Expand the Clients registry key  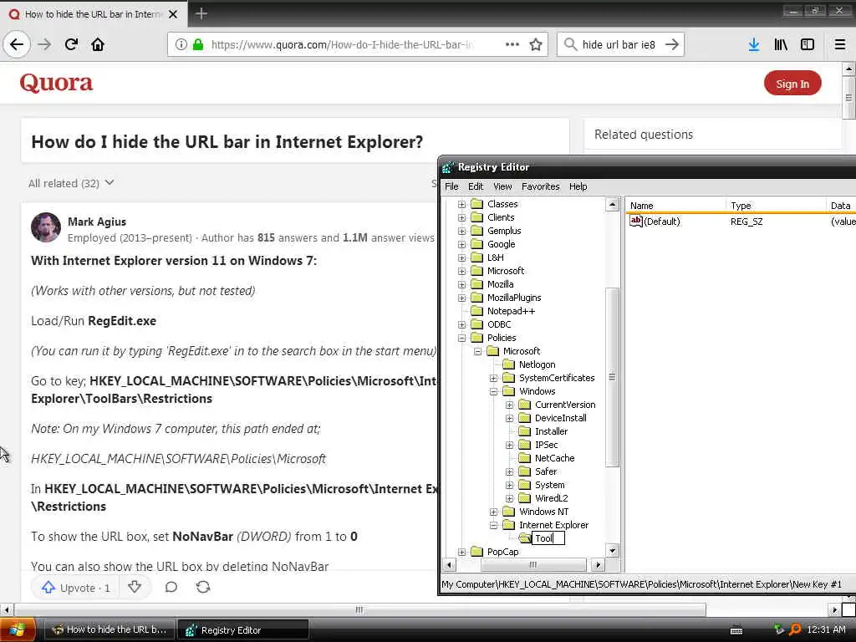[461, 217]
